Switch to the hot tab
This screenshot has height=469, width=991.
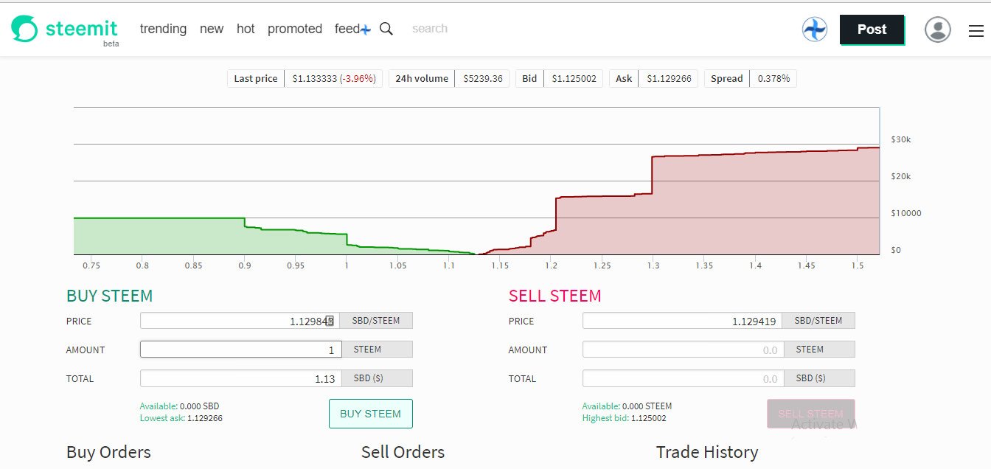click(x=246, y=29)
